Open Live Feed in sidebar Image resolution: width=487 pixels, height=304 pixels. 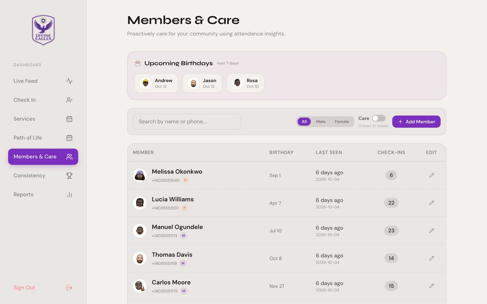tap(43, 81)
